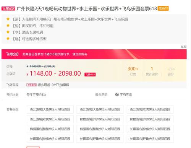Click the 飞猪618 logo in the red banner
Screen dimensions: 191x148
12,54
